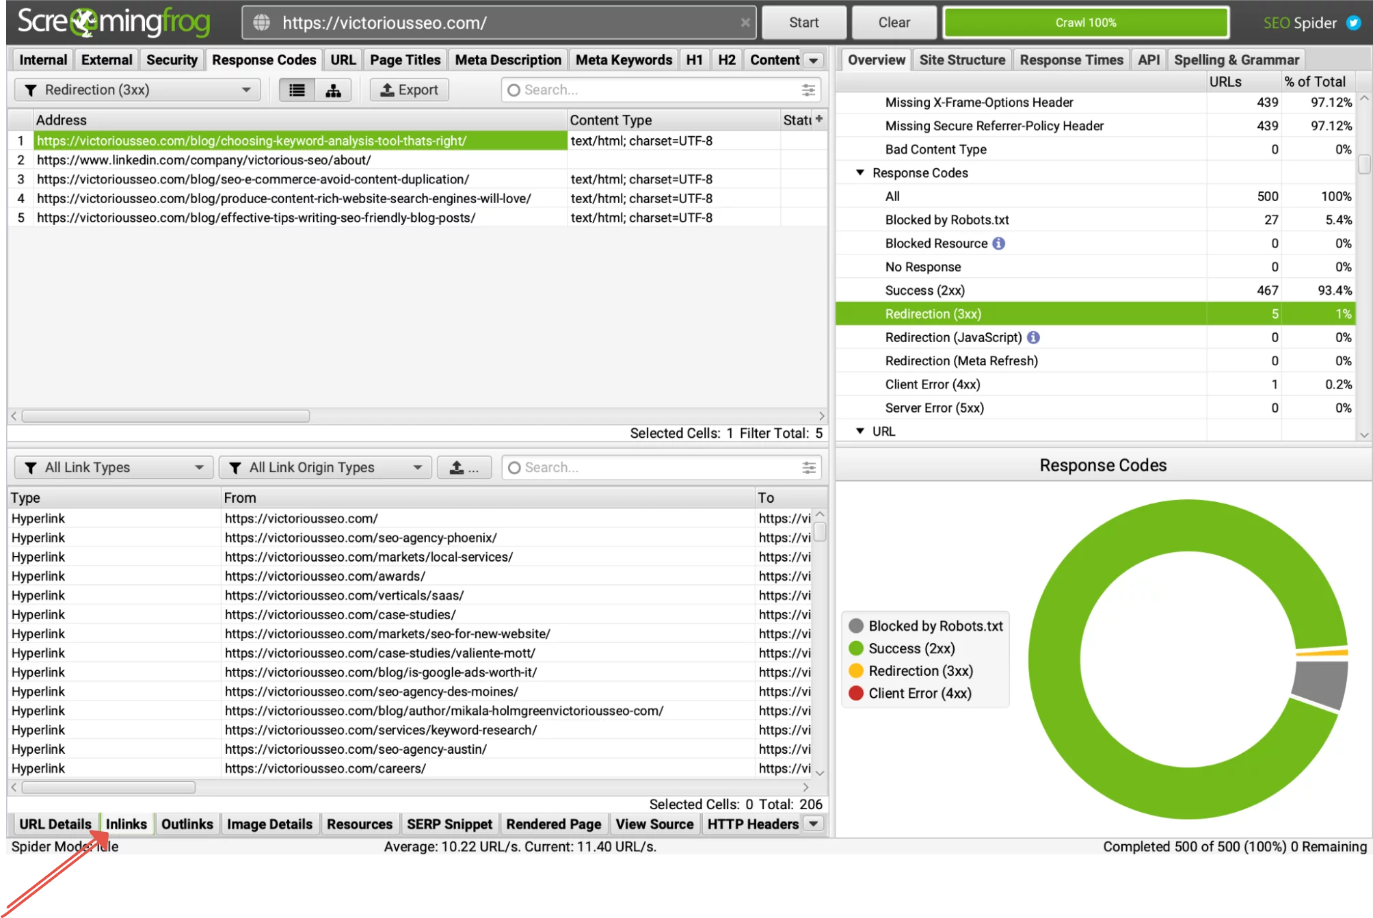Open All Link Types dropdown
Image resolution: width=1373 pixels, height=918 pixels.
(x=114, y=468)
